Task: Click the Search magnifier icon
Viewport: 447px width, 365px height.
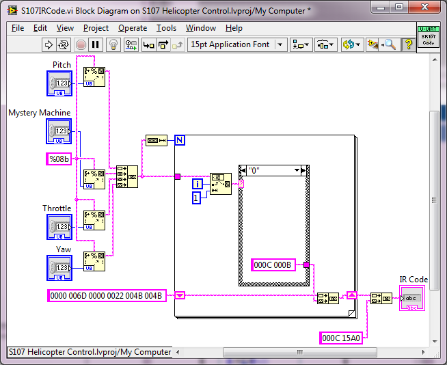Action: [x=390, y=44]
